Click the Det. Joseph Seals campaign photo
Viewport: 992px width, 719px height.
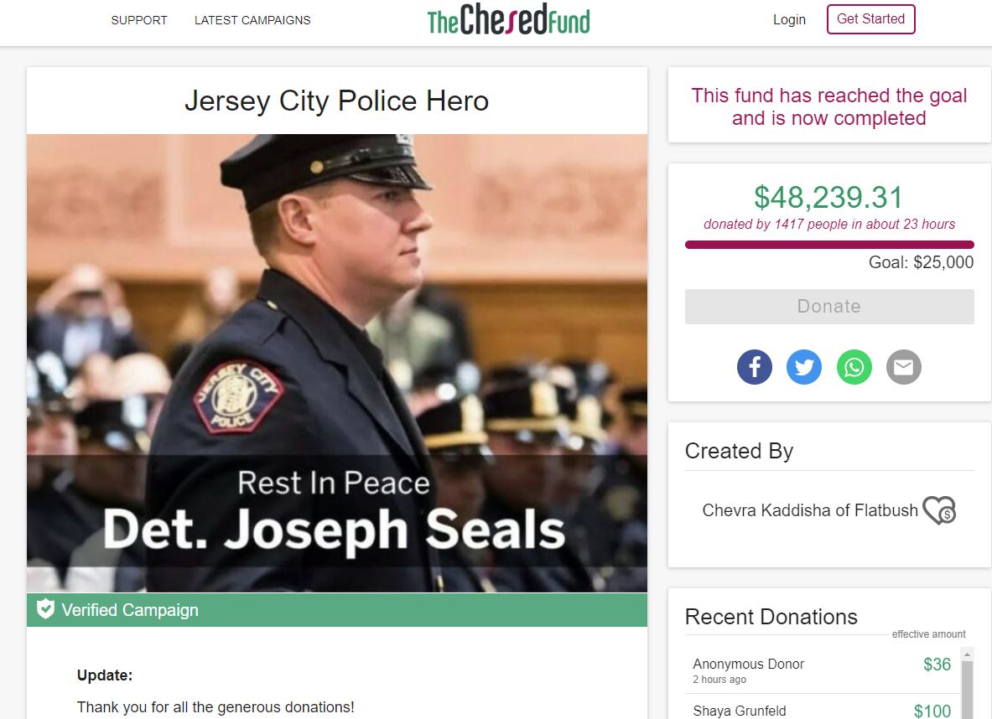coord(336,363)
